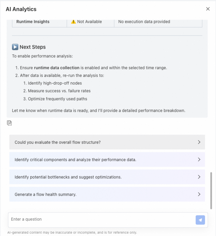The image size is (216, 236).
Task: Expand the chevron on the flow structure suggestion
Action: [x=199, y=142]
